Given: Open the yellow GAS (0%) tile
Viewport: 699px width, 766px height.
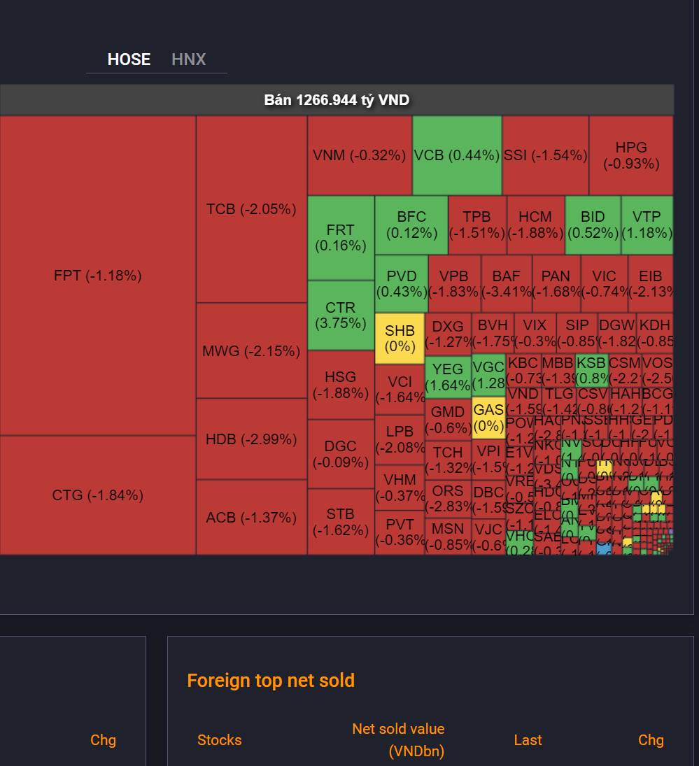Looking at the screenshot, I should [x=488, y=418].
